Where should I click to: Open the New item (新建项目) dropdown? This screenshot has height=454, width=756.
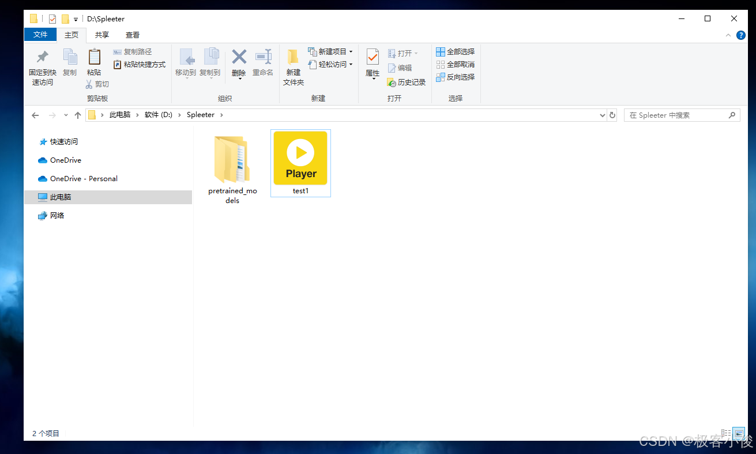coord(330,52)
